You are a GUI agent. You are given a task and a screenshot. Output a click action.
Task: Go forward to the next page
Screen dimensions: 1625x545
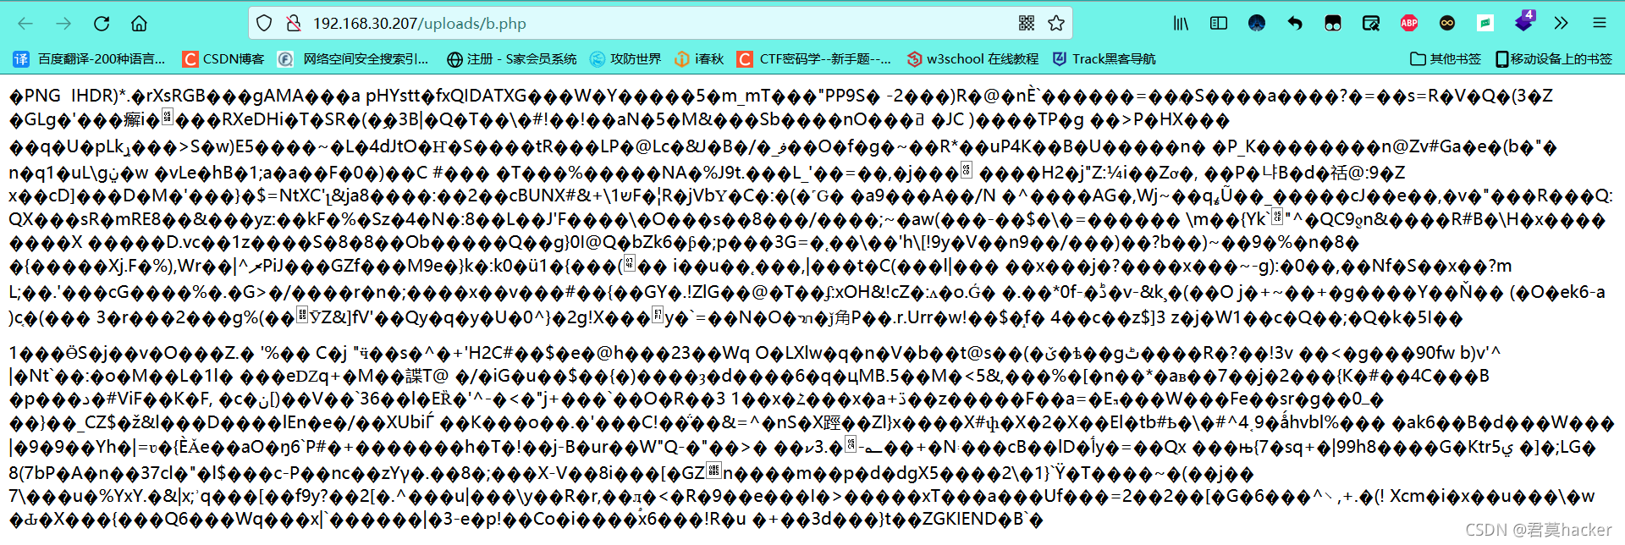[63, 23]
